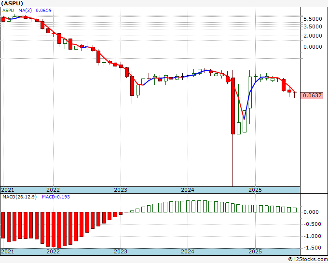Click 2023 on the price chart timeline
This screenshot has height=263, width=328.
point(121,190)
